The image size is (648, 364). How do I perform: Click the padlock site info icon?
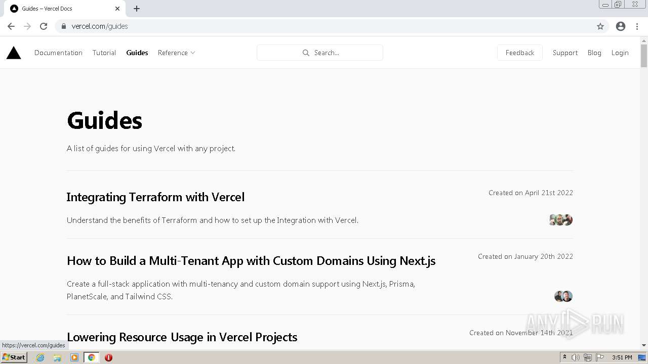pyautogui.click(x=63, y=26)
